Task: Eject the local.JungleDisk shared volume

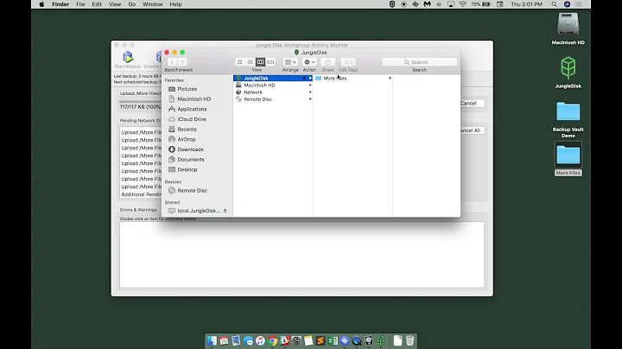Action: point(225,211)
